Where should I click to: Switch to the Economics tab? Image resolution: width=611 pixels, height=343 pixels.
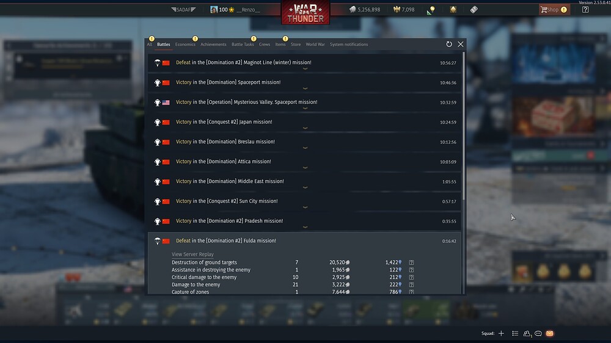pyautogui.click(x=185, y=45)
